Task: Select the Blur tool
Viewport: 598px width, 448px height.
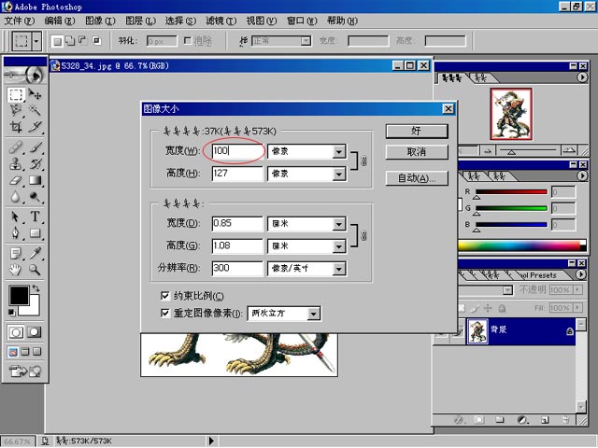Action: tap(16, 196)
